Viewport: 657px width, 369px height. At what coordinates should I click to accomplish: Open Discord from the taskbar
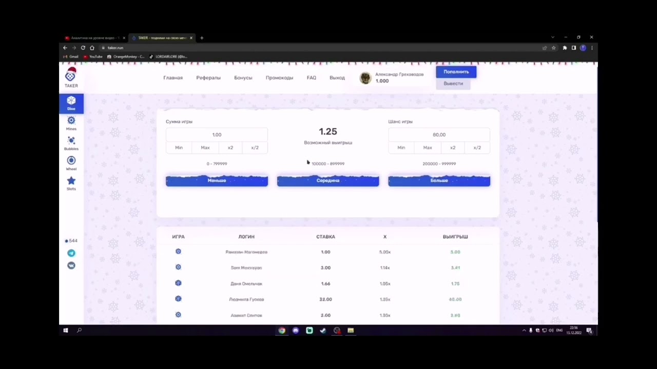tap(296, 331)
